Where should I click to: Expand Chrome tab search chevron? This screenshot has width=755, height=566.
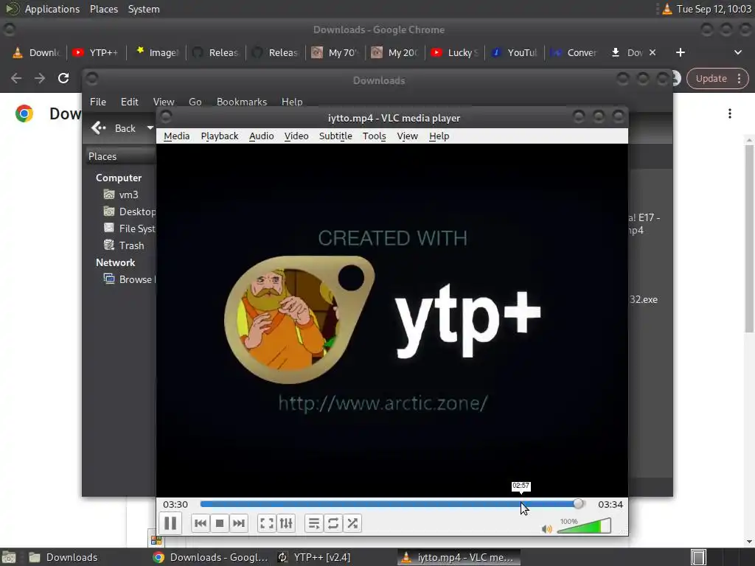[x=737, y=52]
